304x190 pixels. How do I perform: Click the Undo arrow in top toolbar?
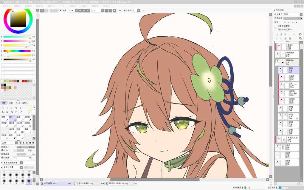[x=42, y=10]
